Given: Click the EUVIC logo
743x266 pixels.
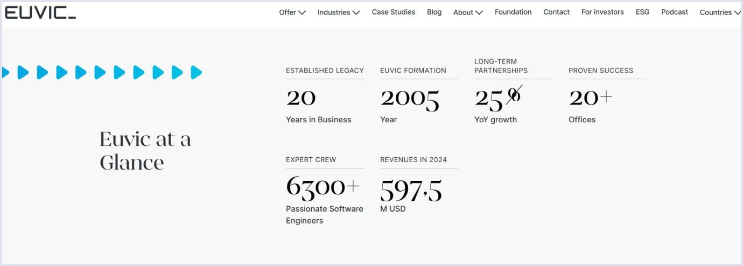Looking at the screenshot, I should (40, 12).
